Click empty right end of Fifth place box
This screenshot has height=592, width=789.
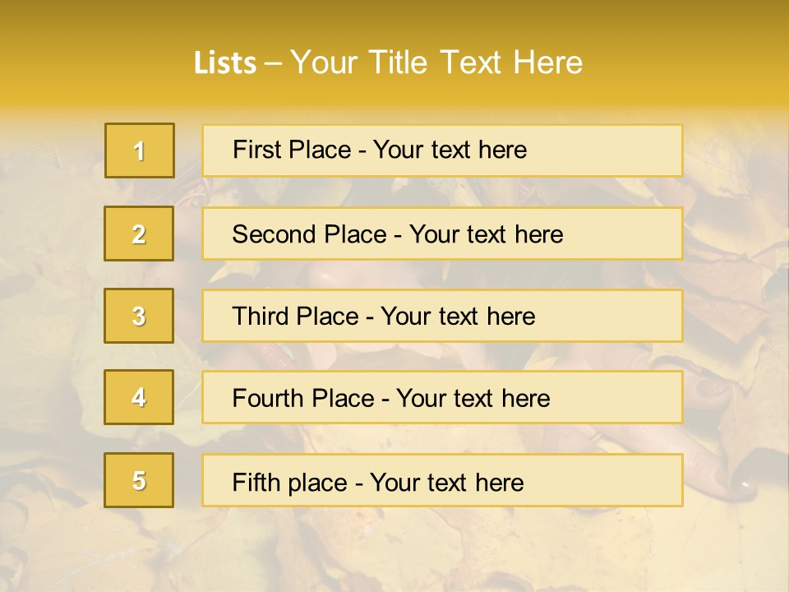[625, 480]
